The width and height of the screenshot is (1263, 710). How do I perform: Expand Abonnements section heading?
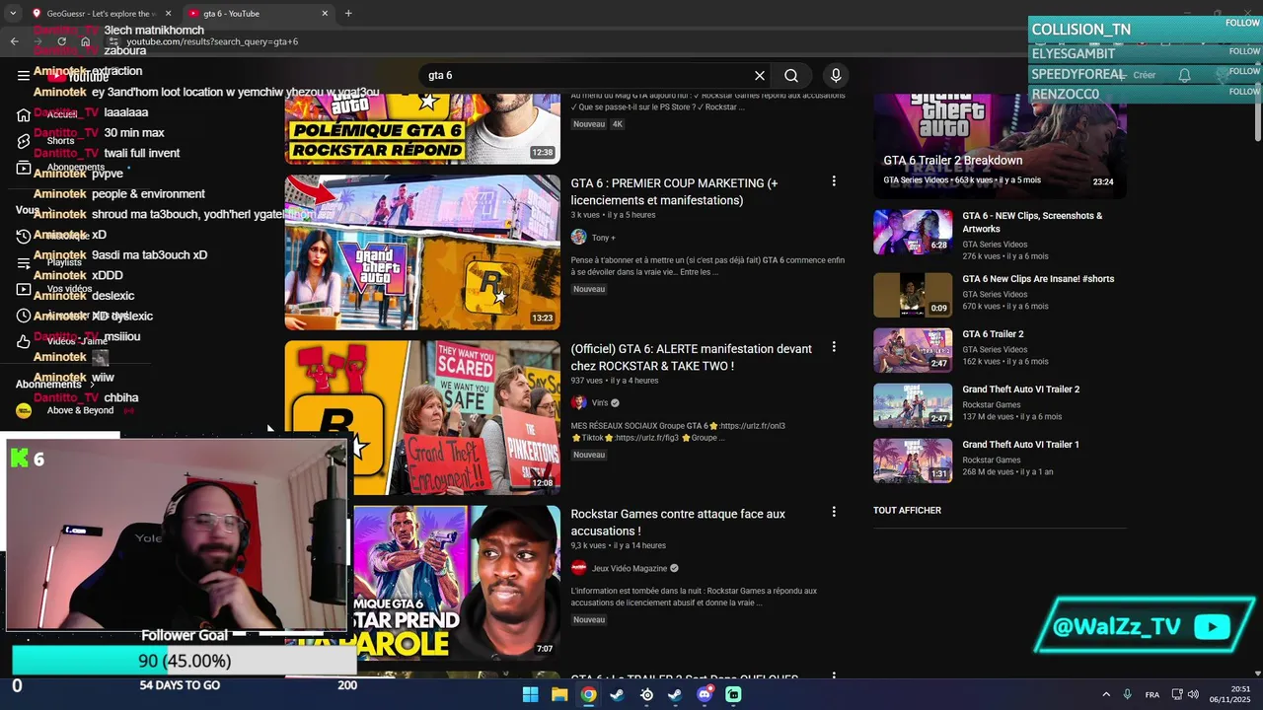(54, 385)
